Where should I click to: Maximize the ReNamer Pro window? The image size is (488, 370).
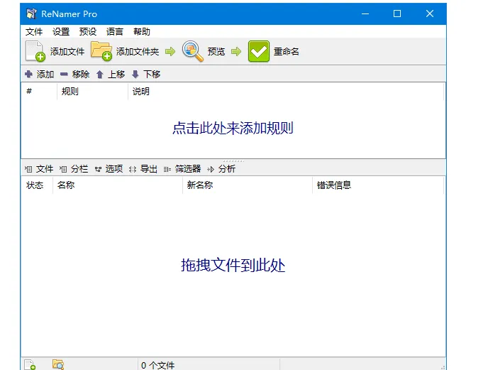pyautogui.click(x=397, y=13)
